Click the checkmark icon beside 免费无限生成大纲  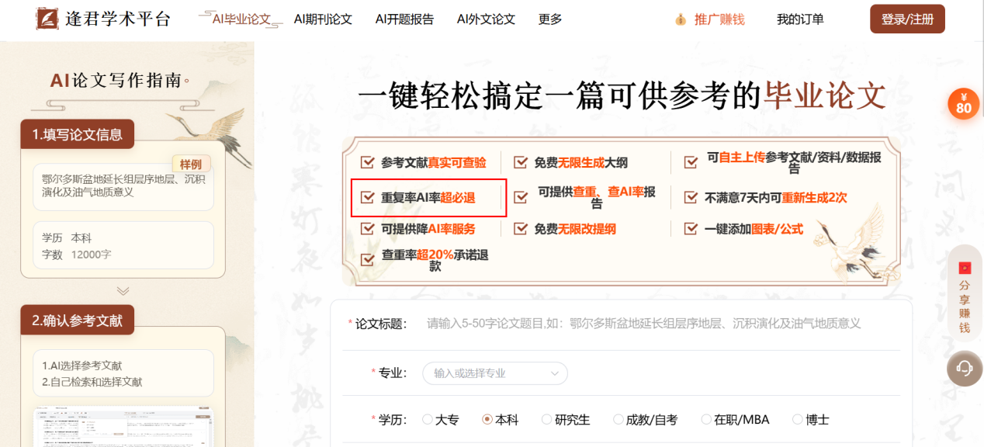[521, 163]
